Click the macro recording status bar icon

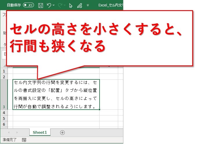(24, 140)
